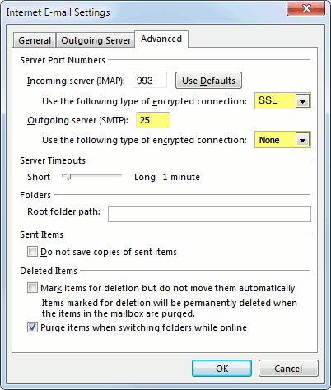The image size is (331, 390).
Task: Confirm settings with the OK button
Action: 221,369
